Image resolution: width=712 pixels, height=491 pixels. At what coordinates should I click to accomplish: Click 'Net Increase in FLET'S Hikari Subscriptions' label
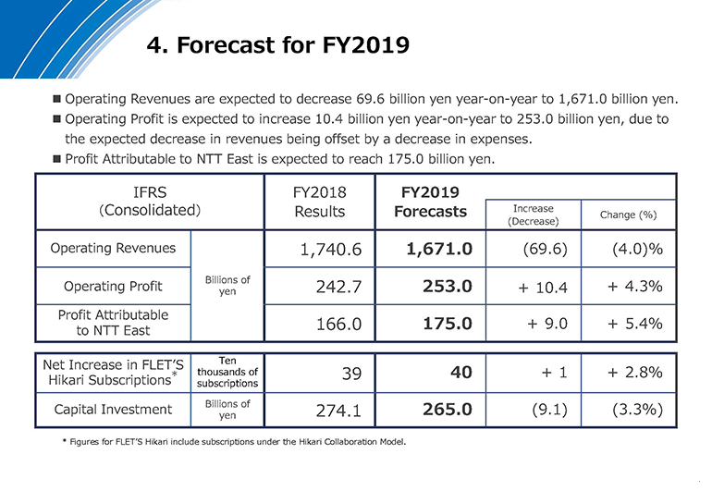tap(113, 373)
